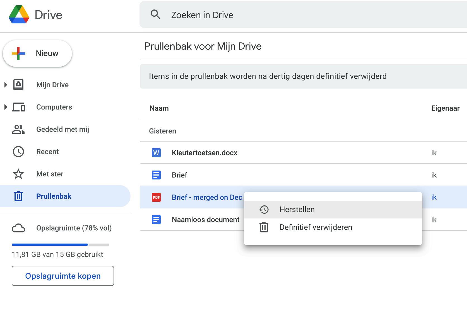
Task: Click the PDF icon of merged Brief
Action: [x=156, y=197]
